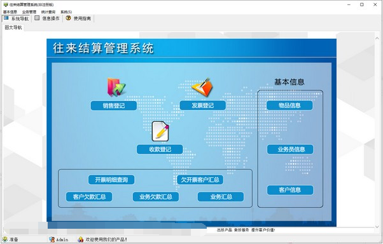Open the 客户信息 button
This screenshot has width=383, height=244.
pos(290,190)
